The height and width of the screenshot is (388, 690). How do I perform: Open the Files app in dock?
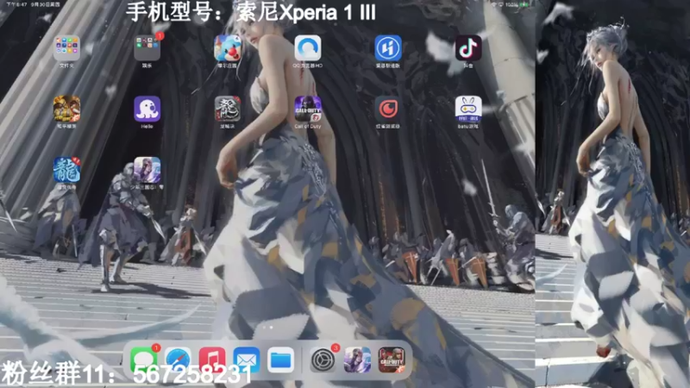coord(281,360)
